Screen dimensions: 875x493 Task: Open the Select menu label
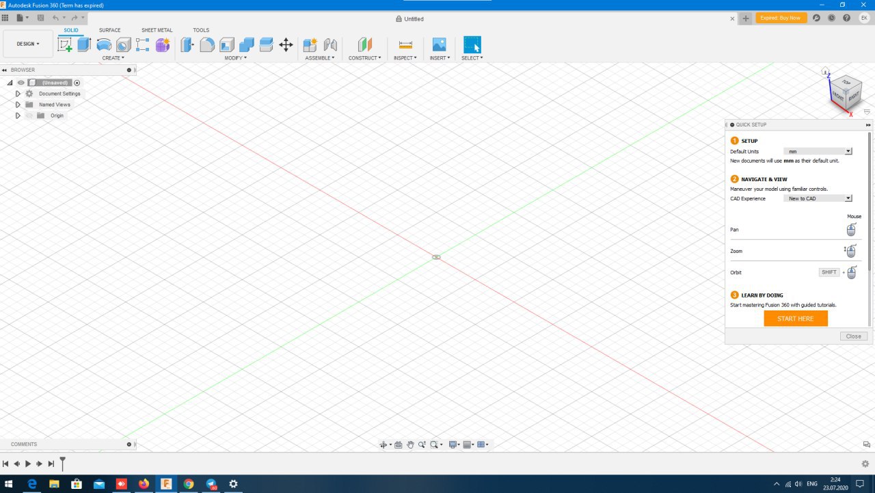click(x=472, y=58)
